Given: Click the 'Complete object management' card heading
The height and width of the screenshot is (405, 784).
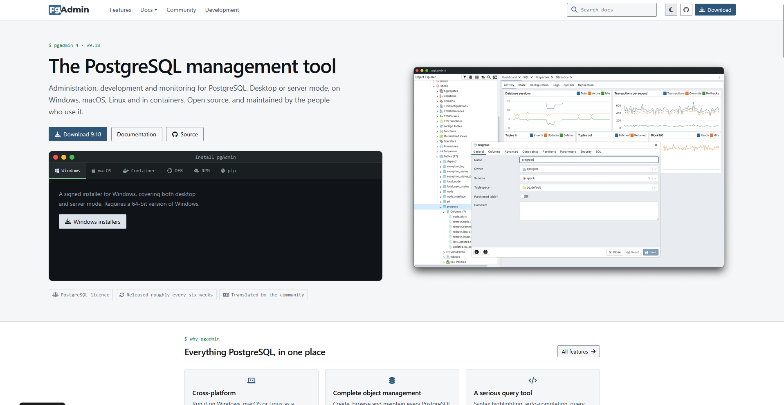Looking at the screenshot, I should click(377, 393).
